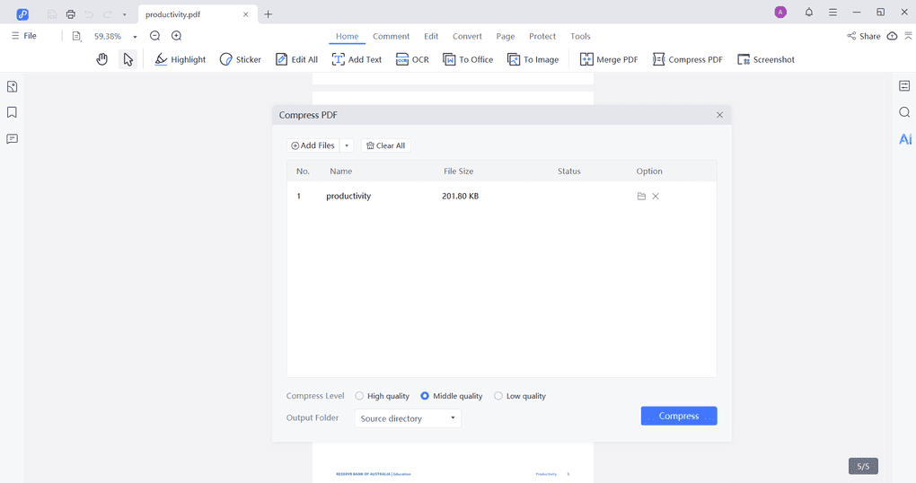This screenshot has height=483, width=916.
Task: Click the Compress button
Action: [x=679, y=416]
